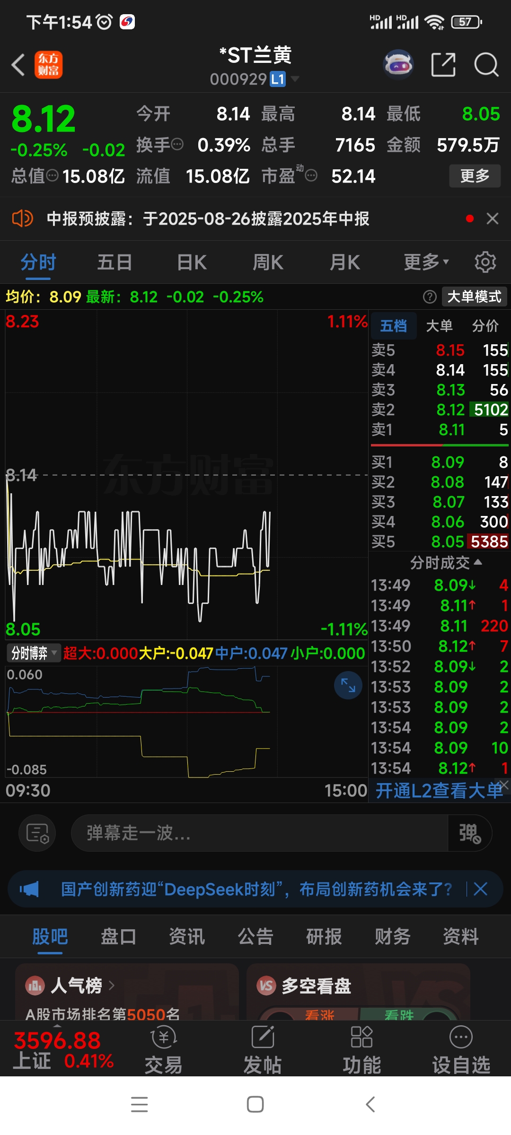Expand the 人气榜 chevron
Screen dimensions: 511x1135
pos(112,986)
